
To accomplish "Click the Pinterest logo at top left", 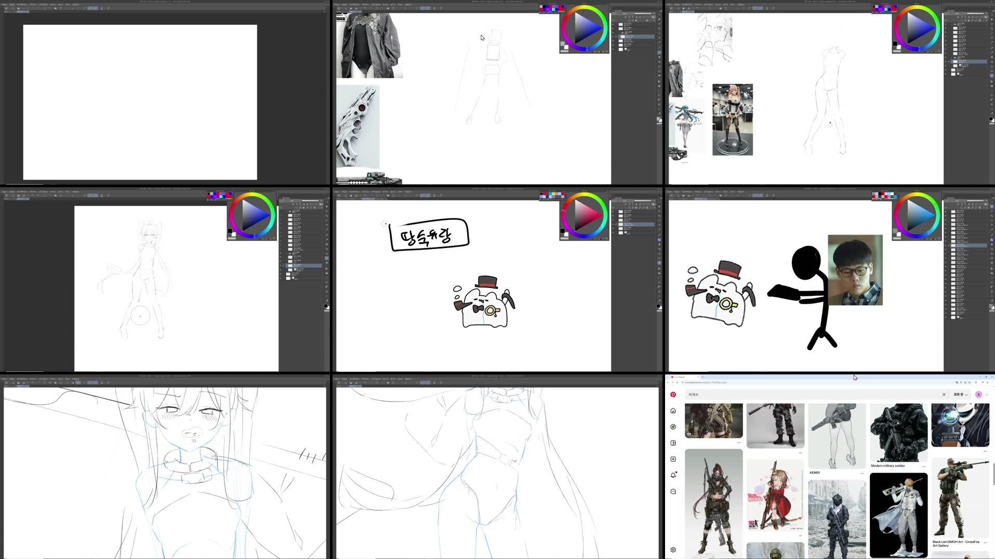I will [673, 394].
